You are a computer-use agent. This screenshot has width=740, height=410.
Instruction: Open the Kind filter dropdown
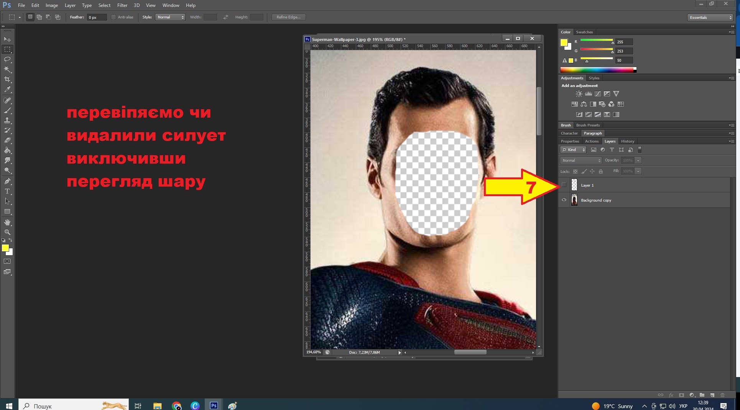573,150
